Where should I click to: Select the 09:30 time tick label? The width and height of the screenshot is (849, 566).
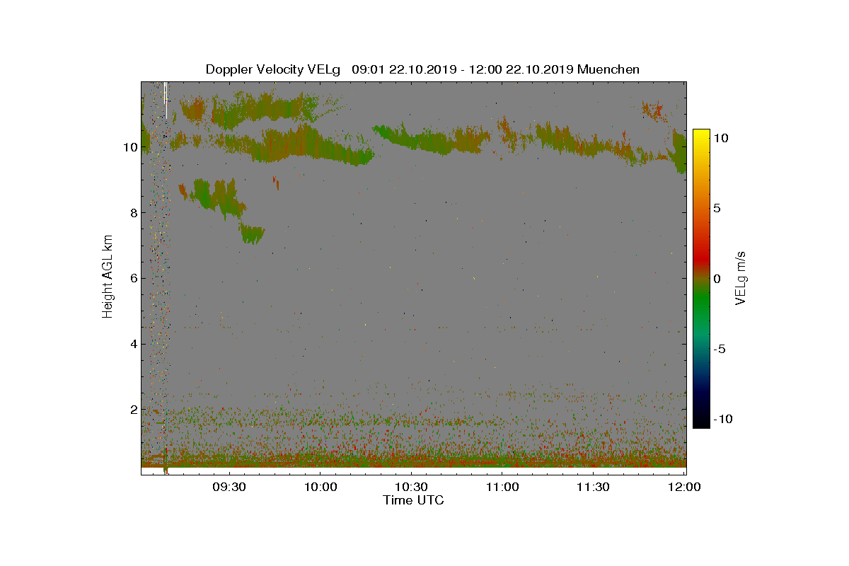pos(229,487)
